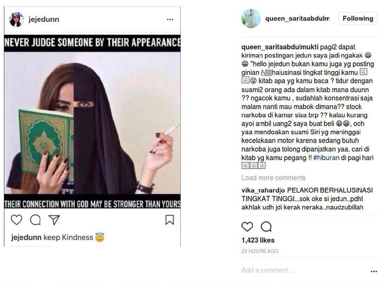Toggle the Following button
Image resolution: width=380 pixels, height=284 pixels.
(x=358, y=18)
